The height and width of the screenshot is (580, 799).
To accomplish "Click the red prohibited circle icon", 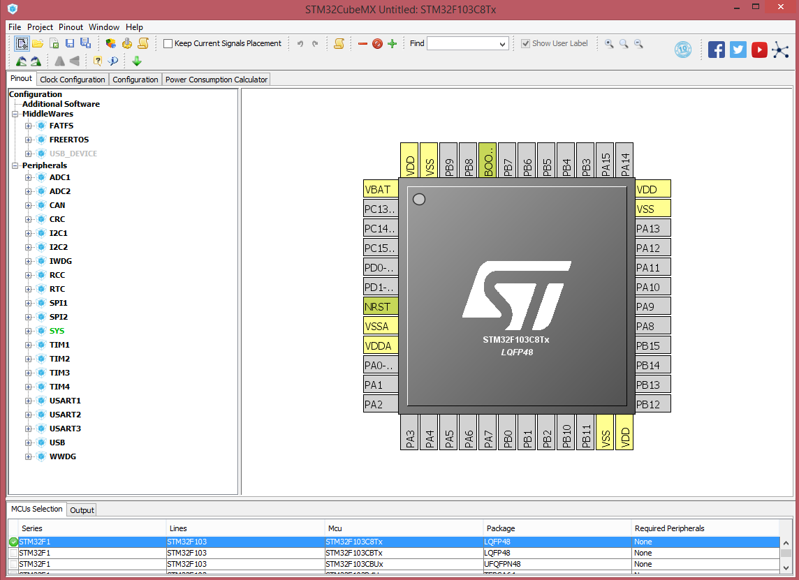I will (377, 44).
